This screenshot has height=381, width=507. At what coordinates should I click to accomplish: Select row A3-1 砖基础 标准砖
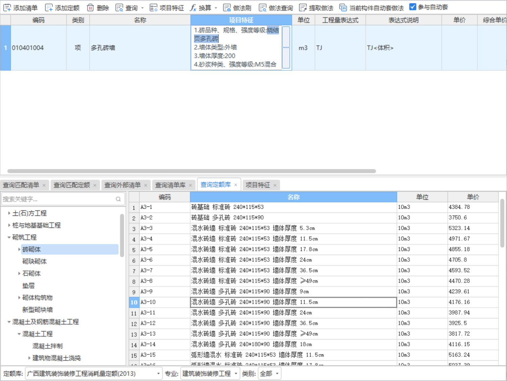(x=314, y=207)
